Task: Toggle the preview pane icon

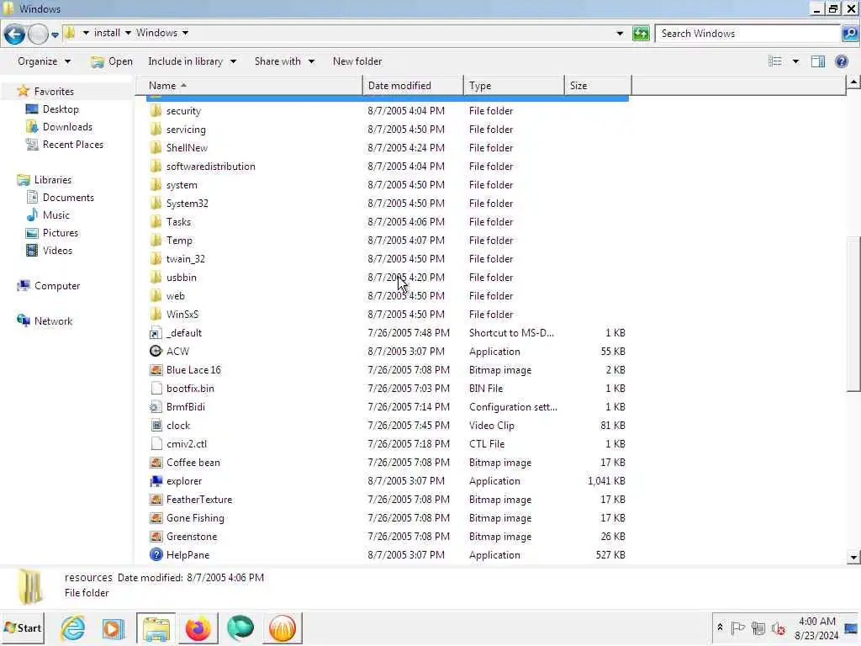Action: (x=818, y=61)
